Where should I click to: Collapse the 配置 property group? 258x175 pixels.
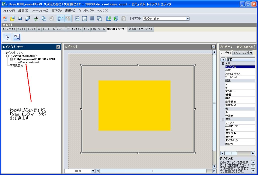pos(223,81)
